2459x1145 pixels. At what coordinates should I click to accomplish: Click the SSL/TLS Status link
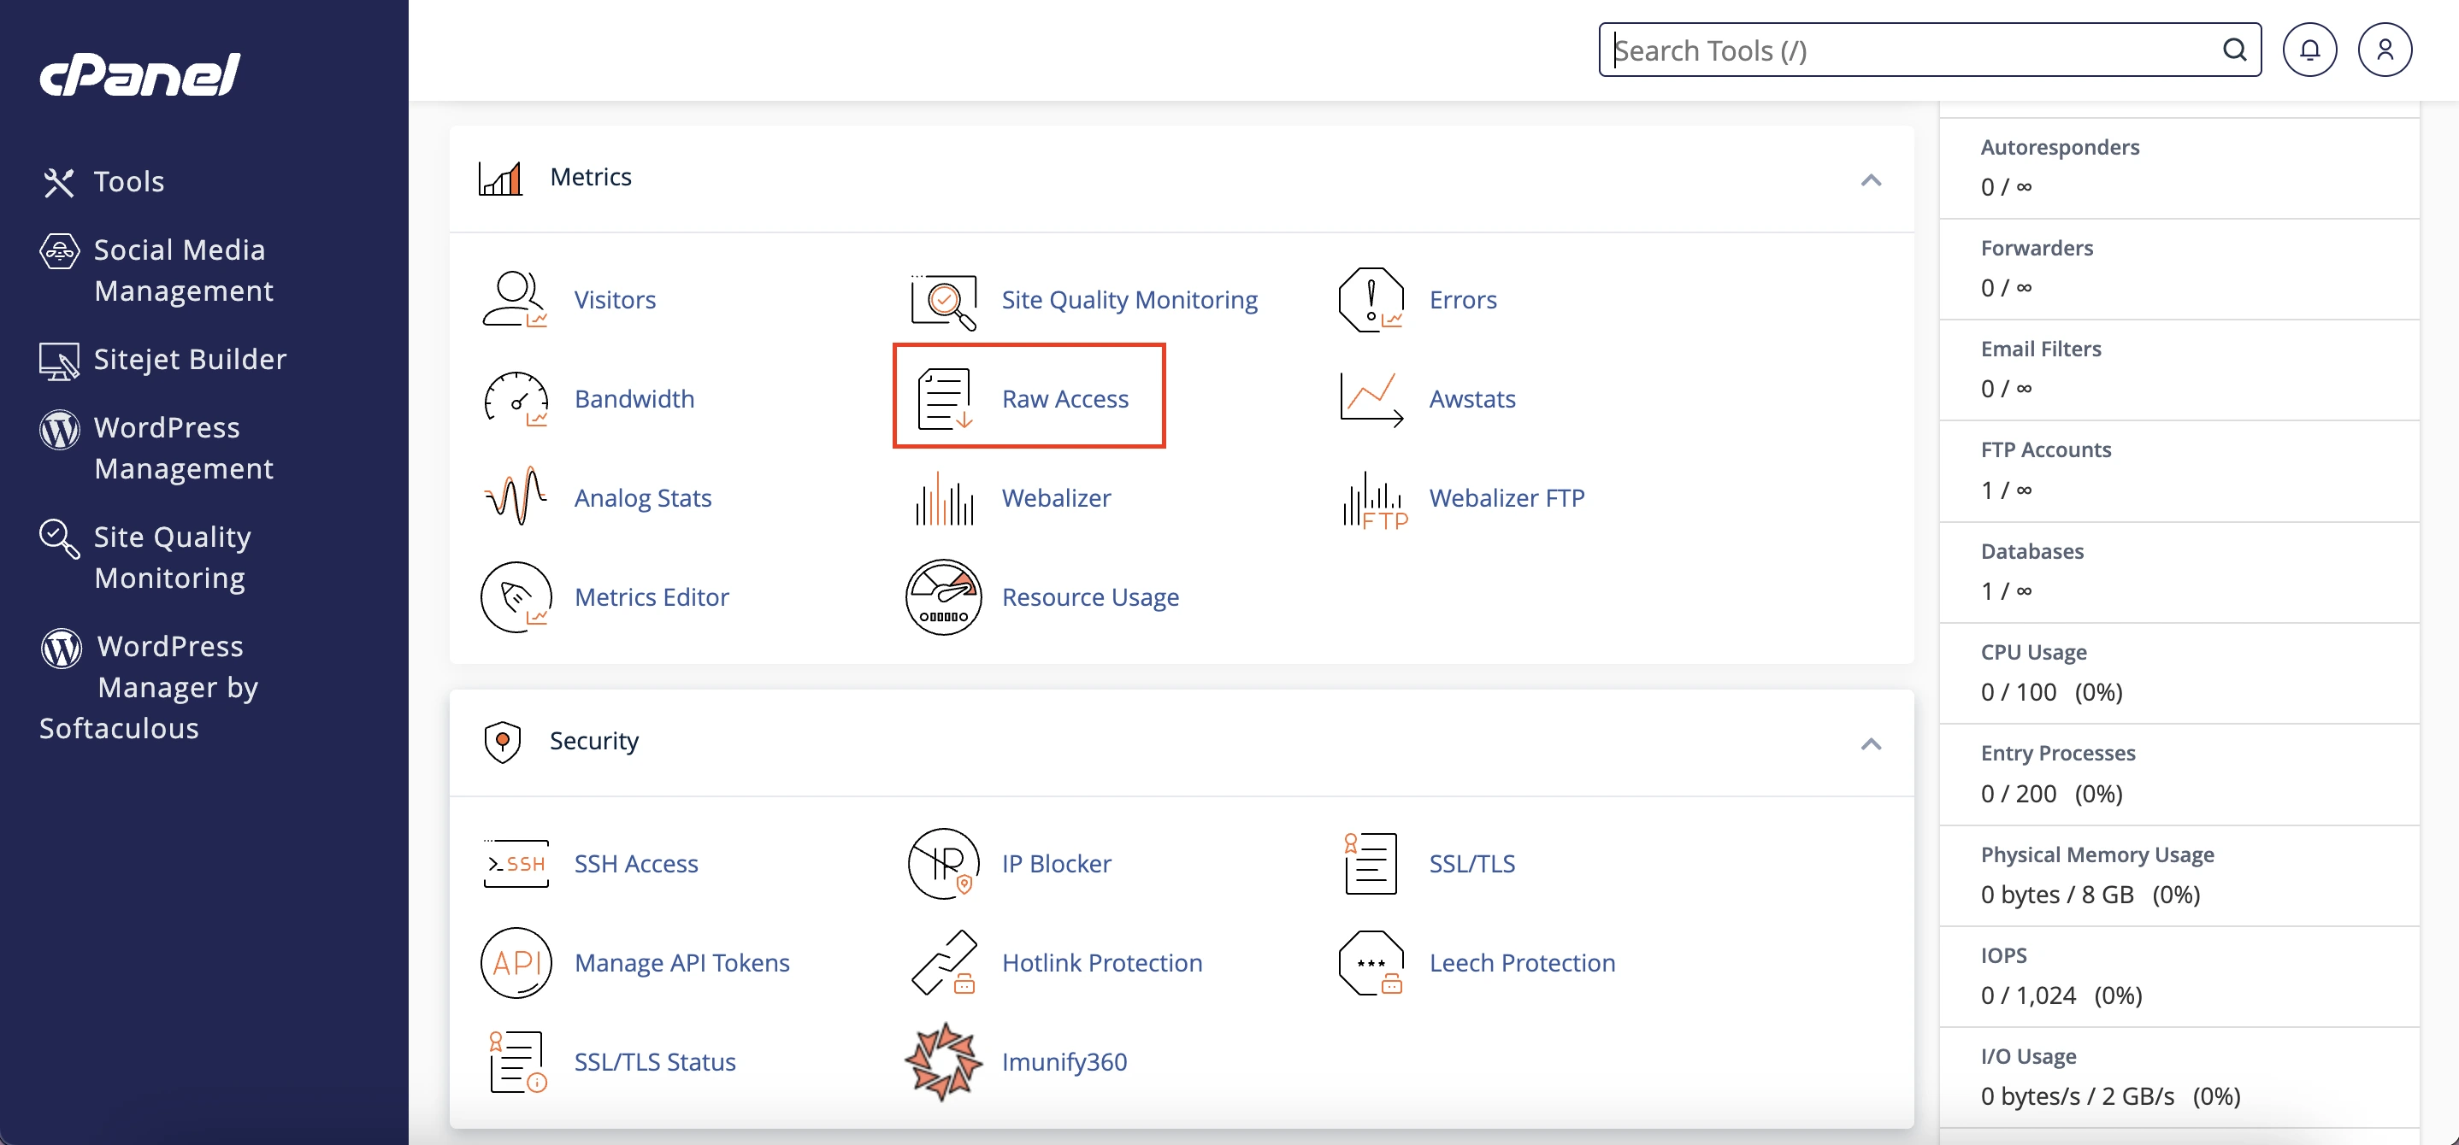coord(655,1062)
